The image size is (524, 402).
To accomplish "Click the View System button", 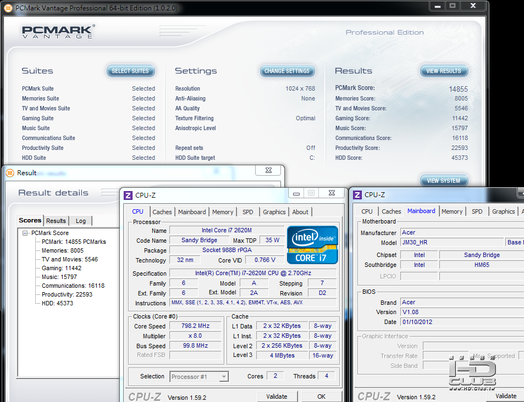I will click(443, 181).
